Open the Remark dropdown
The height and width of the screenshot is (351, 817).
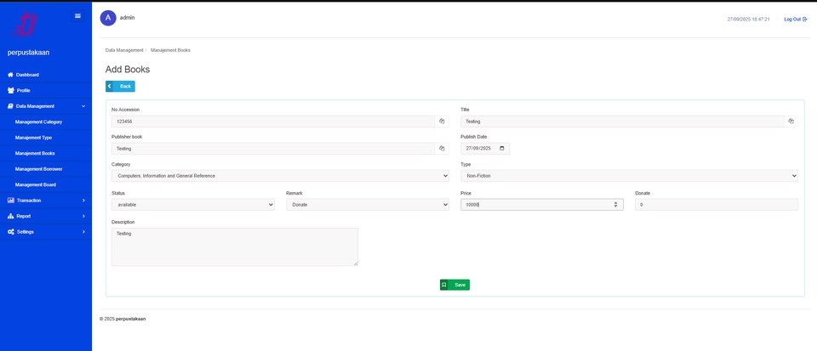click(x=367, y=205)
